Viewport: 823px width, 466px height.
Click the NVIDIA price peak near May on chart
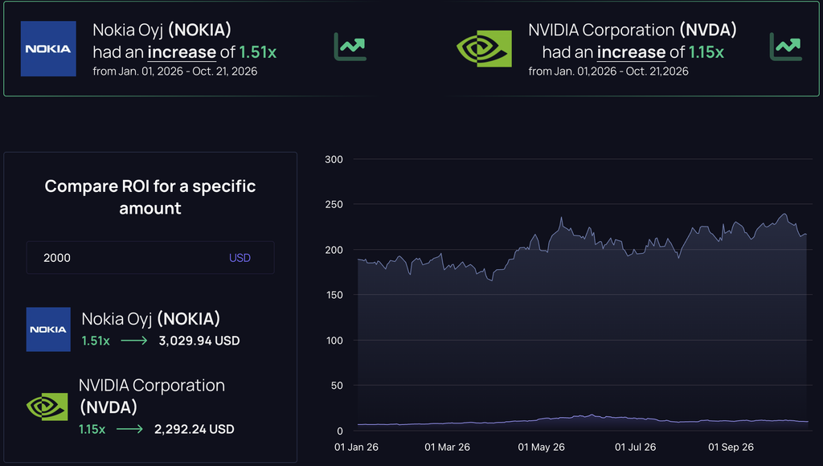561,219
